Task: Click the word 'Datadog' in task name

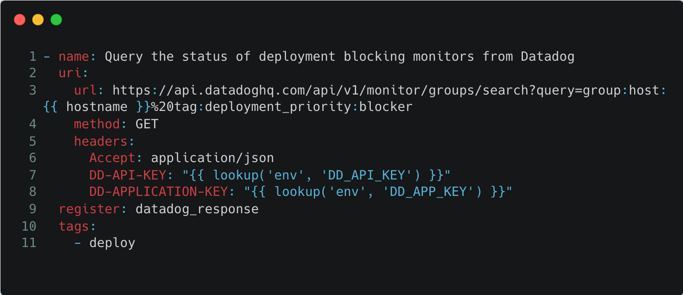Action: 547,57
